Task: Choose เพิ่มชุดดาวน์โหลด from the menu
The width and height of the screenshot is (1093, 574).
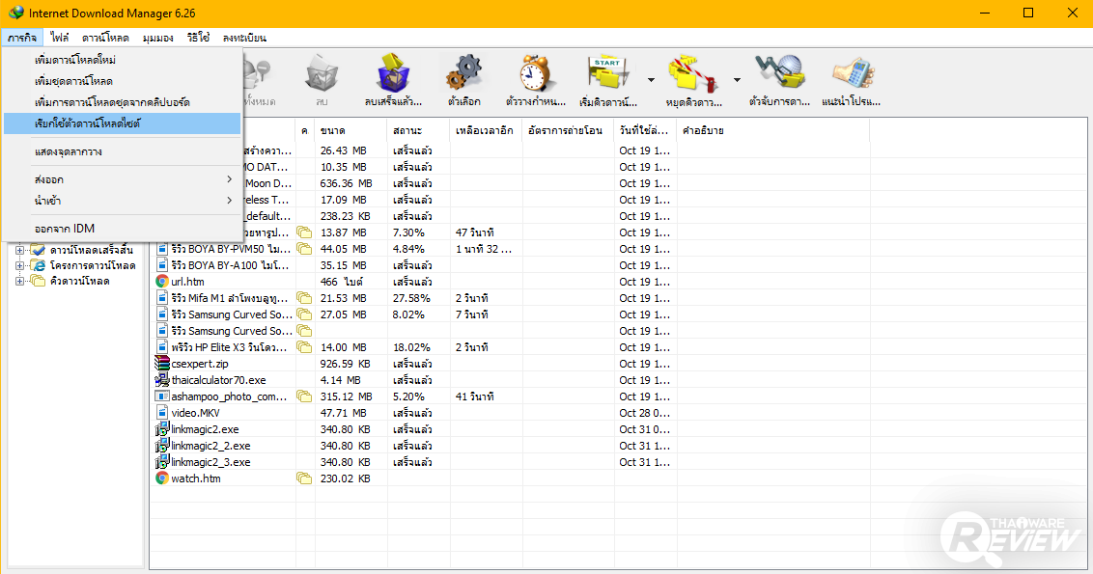Action: [x=122, y=81]
